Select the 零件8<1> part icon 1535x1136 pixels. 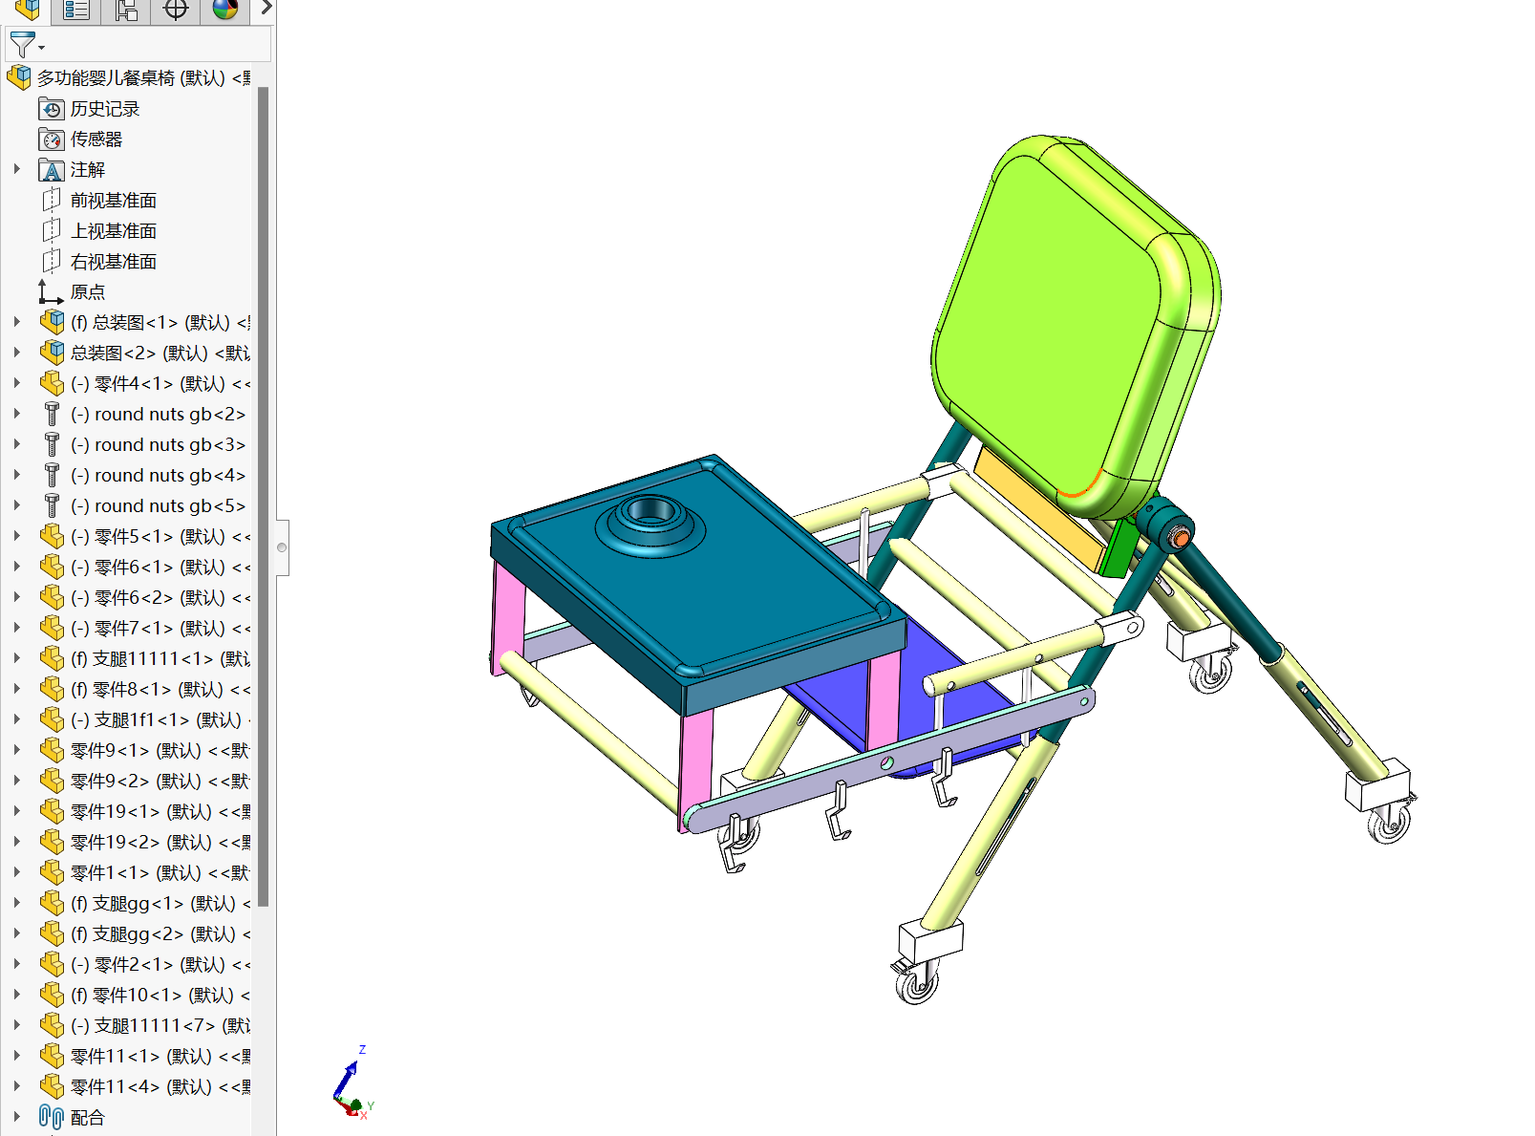(x=53, y=689)
